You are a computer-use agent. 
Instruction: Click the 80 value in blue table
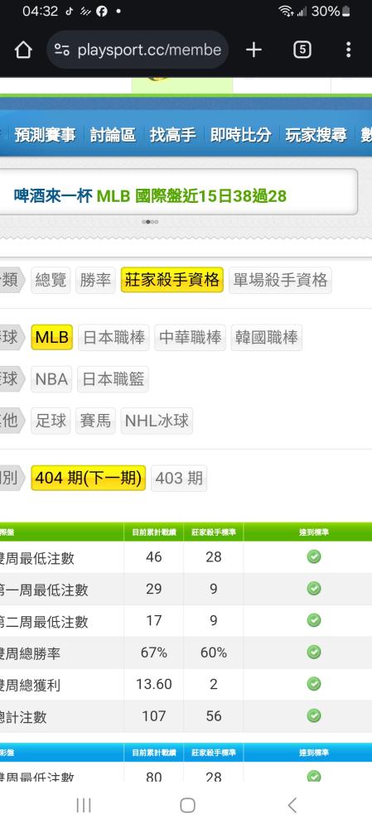tap(154, 777)
